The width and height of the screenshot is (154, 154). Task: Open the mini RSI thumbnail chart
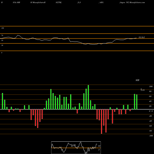(76, 148)
